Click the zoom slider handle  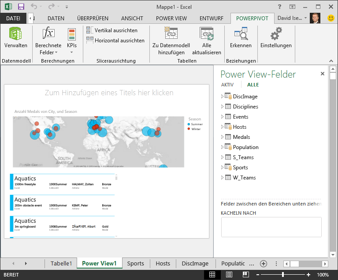pos(282,275)
